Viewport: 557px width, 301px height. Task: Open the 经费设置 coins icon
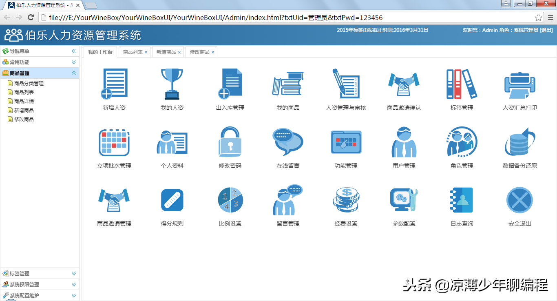pos(346,200)
